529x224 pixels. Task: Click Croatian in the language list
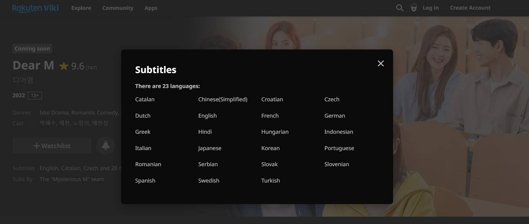pyautogui.click(x=272, y=99)
